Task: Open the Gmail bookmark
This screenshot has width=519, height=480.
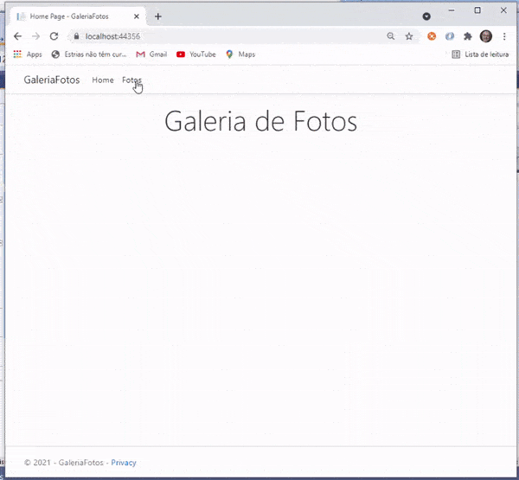Action: tap(151, 54)
